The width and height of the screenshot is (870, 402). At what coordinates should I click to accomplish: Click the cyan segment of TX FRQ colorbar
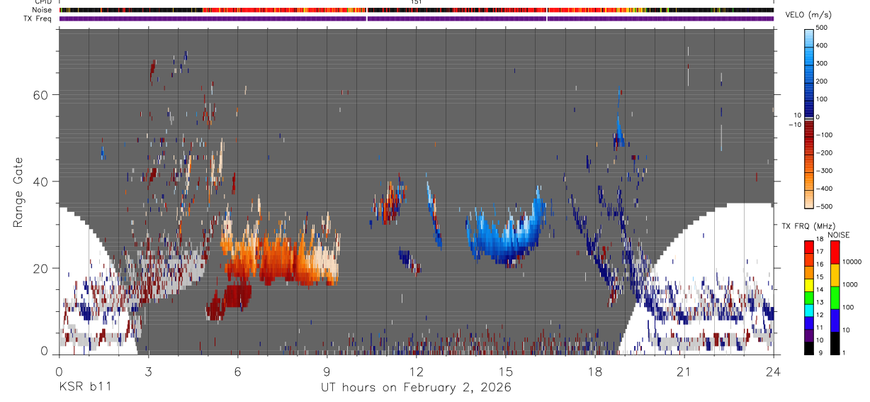point(809,311)
